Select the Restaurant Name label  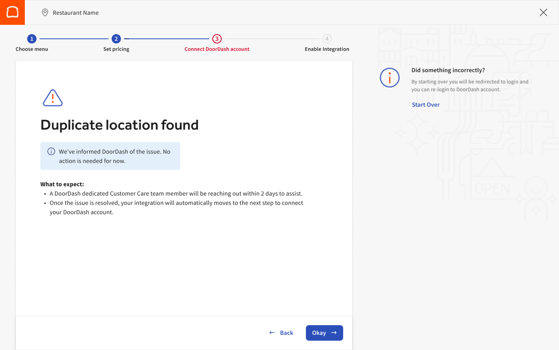76,13
